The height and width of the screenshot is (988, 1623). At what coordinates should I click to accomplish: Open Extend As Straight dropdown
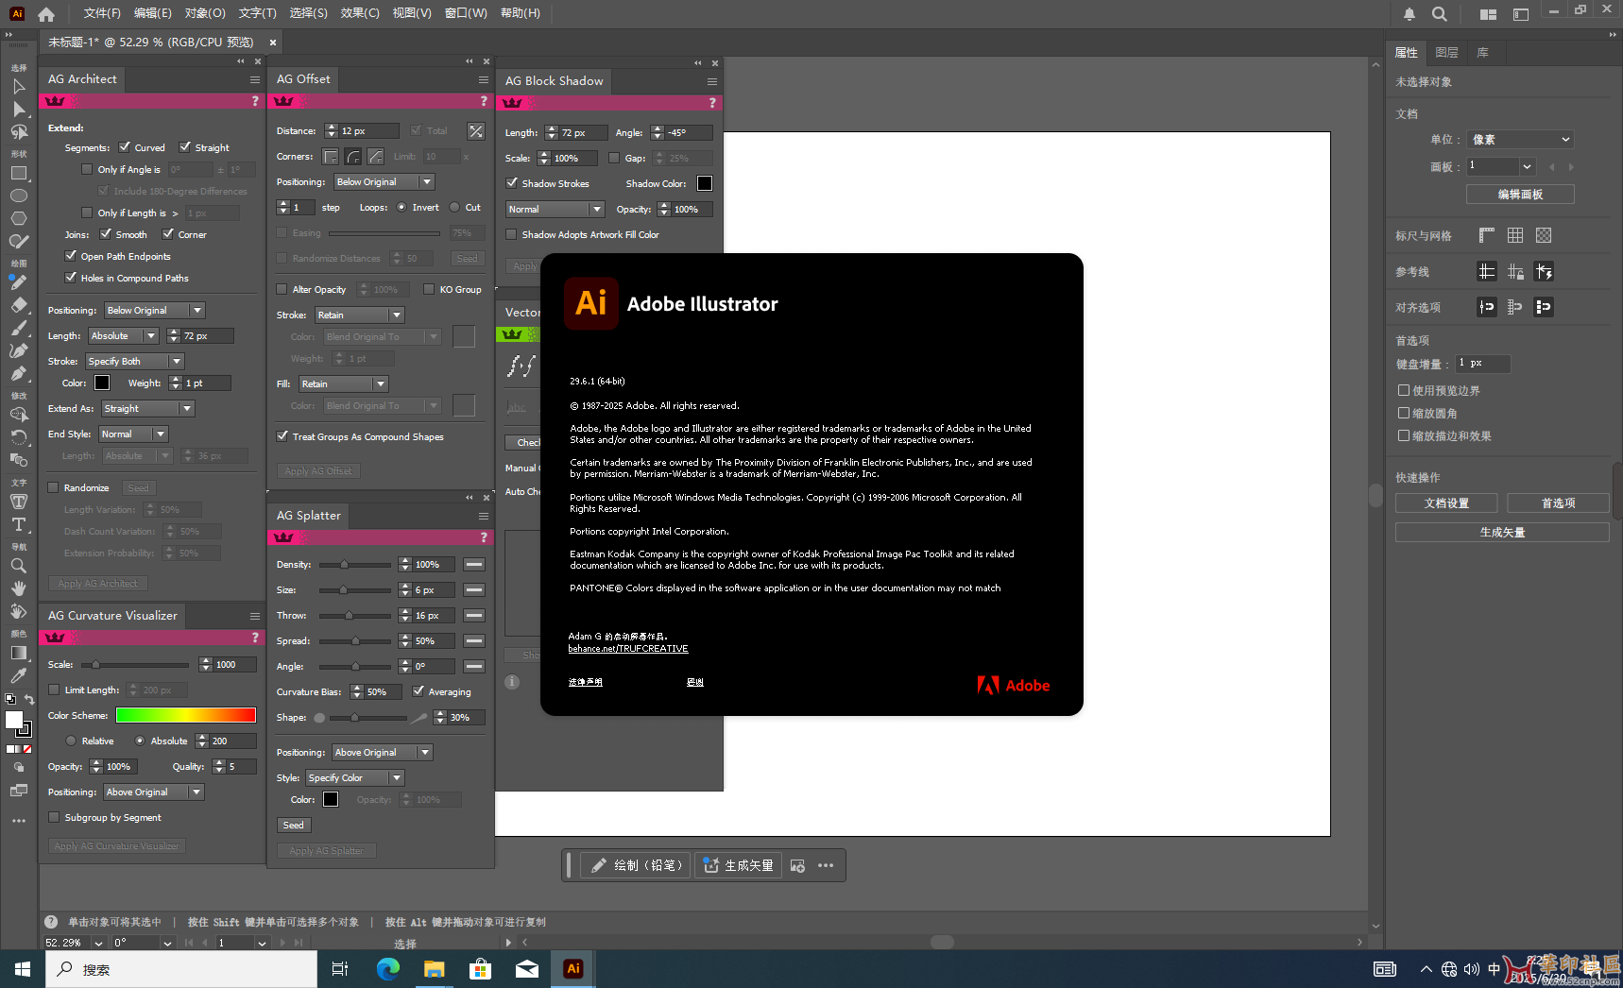pyautogui.click(x=147, y=409)
